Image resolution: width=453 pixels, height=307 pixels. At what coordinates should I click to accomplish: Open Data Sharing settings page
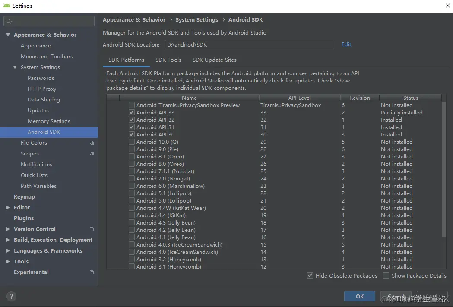pyautogui.click(x=44, y=99)
